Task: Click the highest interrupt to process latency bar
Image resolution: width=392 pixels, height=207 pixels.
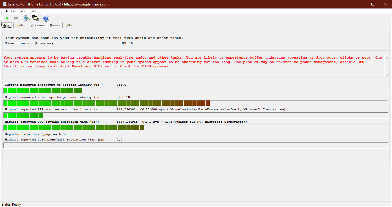Action: (107, 103)
